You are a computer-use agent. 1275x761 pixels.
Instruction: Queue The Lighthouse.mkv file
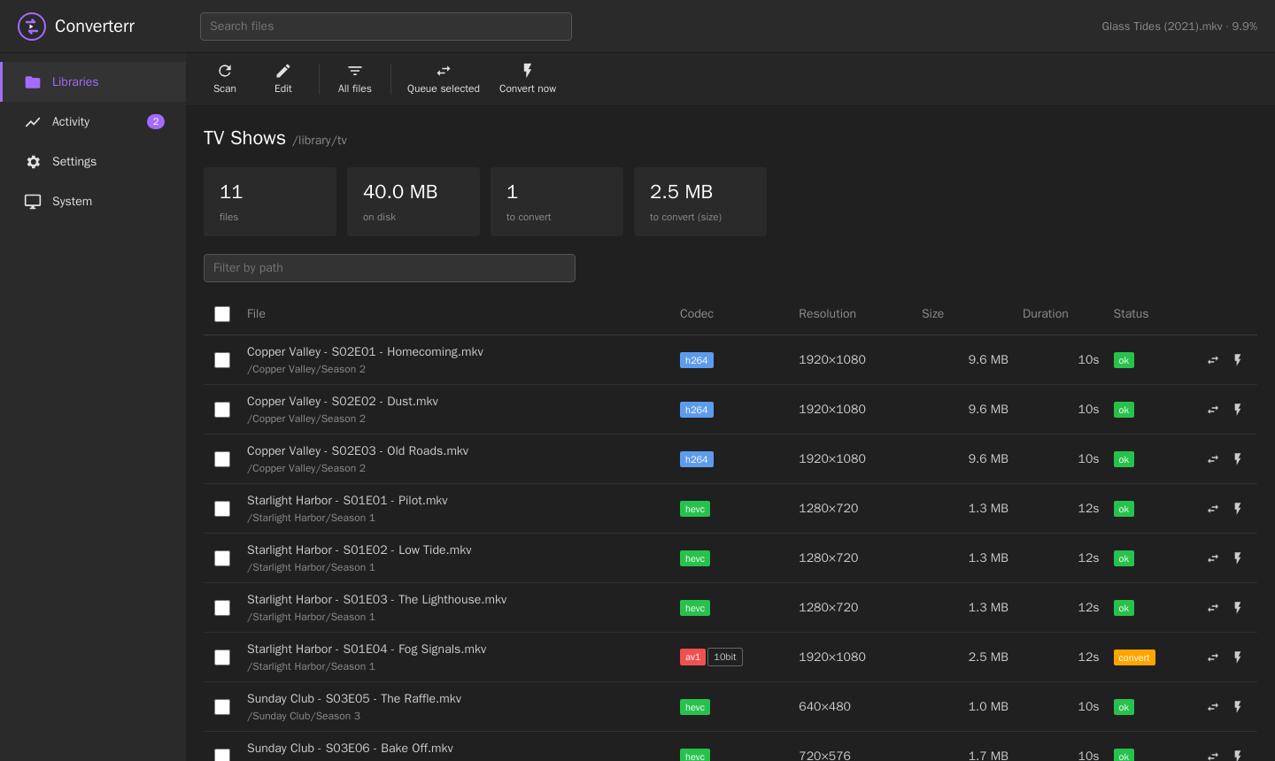click(1213, 608)
